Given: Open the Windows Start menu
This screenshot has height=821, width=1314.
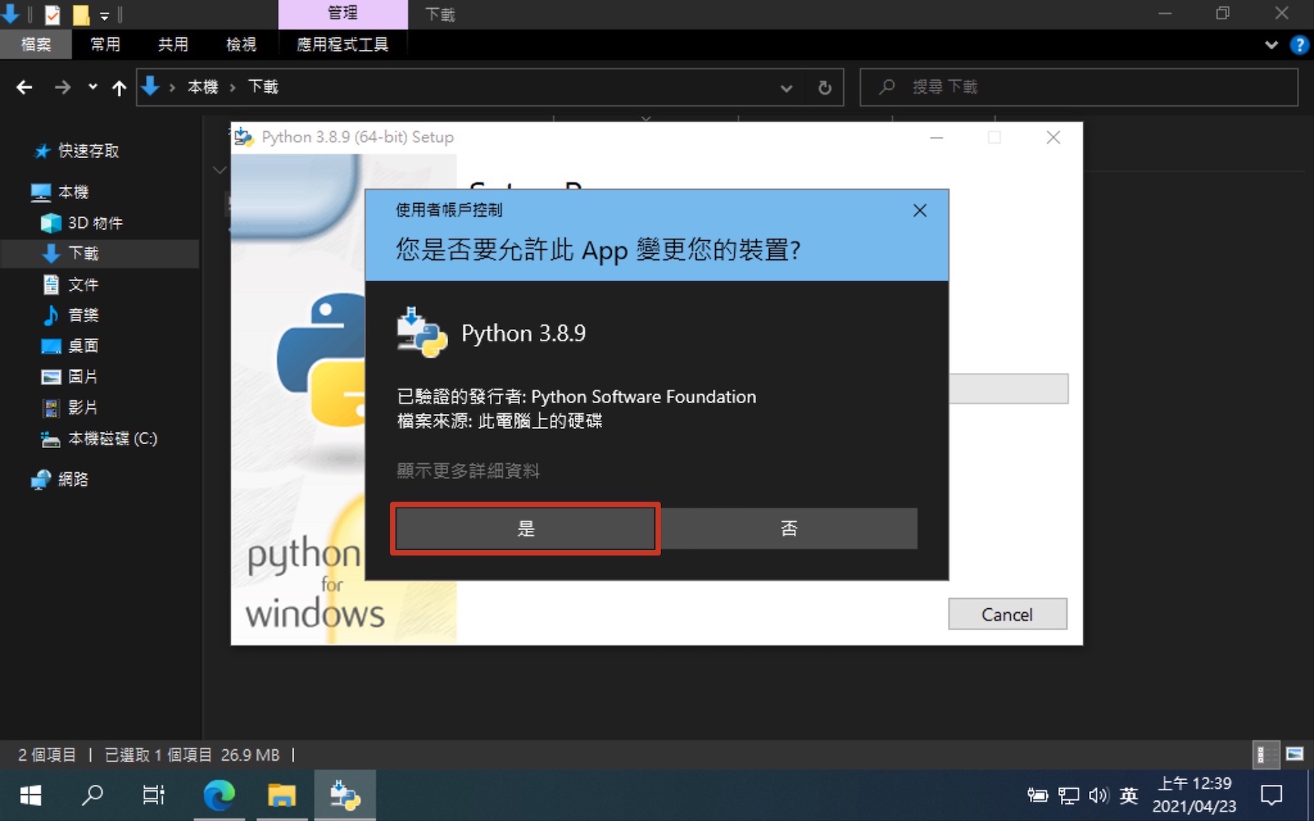Looking at the screenshot, I should click(31, 795).
